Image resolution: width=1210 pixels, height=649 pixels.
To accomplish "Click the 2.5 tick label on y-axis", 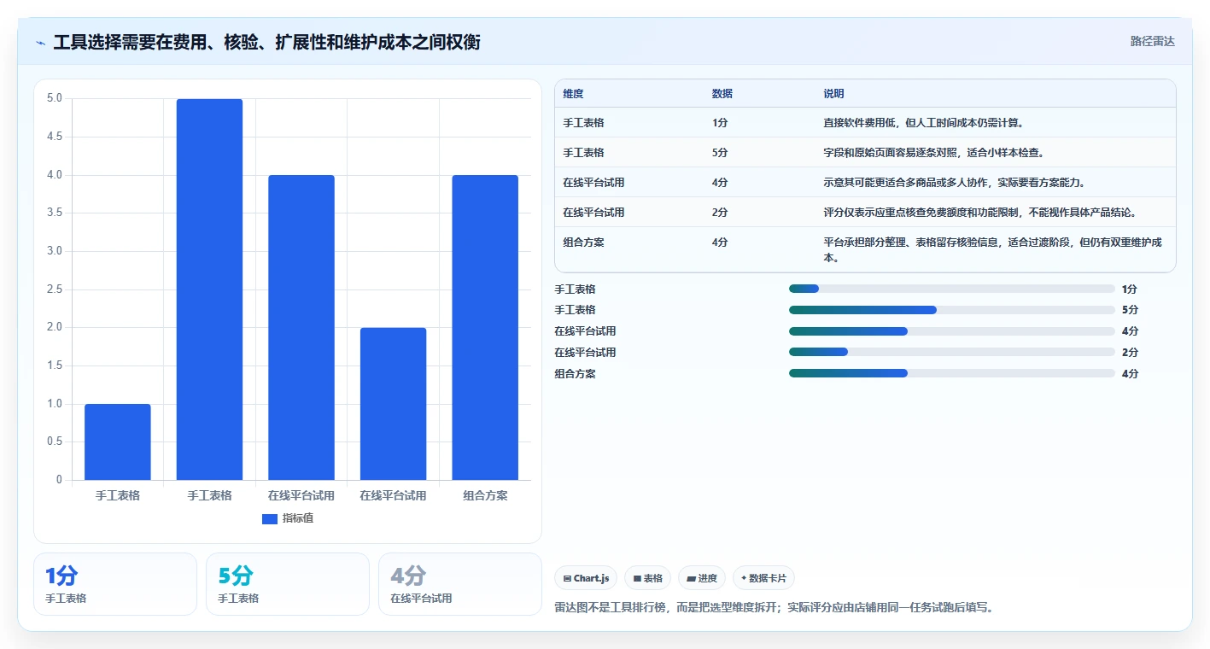I will [54, 289].
